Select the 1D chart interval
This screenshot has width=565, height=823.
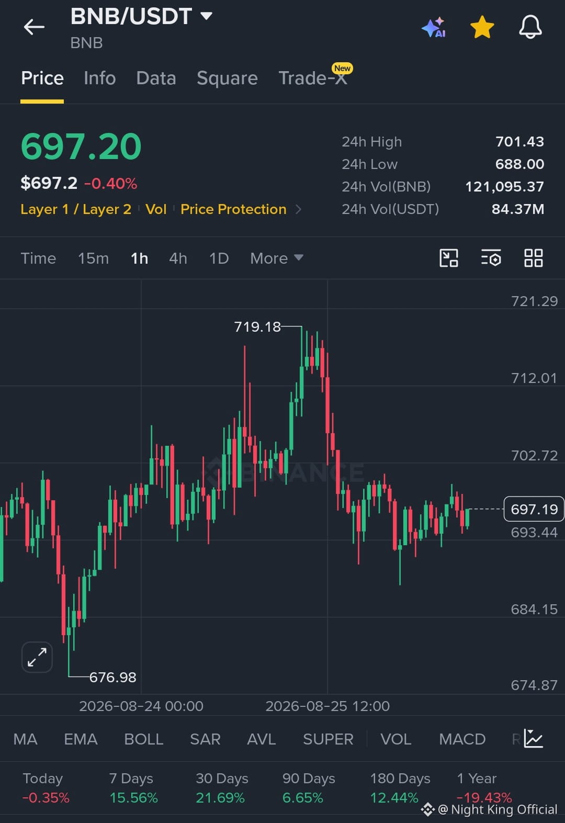[x=219, y=258]
